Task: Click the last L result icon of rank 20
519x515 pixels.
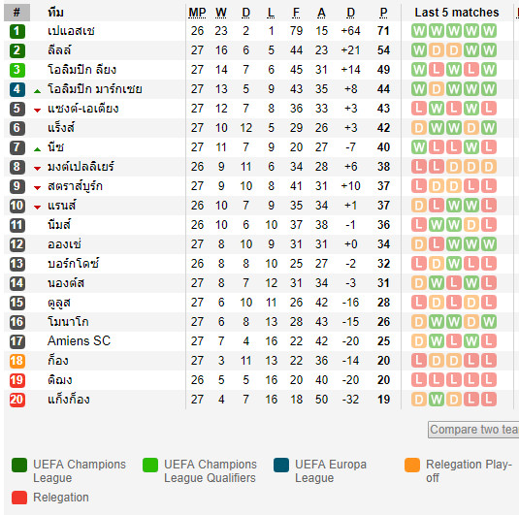Action: (x=489, y=400)
